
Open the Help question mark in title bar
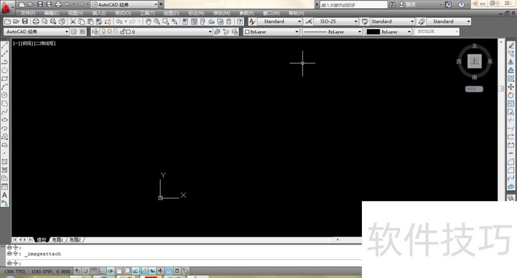[x=461, y=5]
